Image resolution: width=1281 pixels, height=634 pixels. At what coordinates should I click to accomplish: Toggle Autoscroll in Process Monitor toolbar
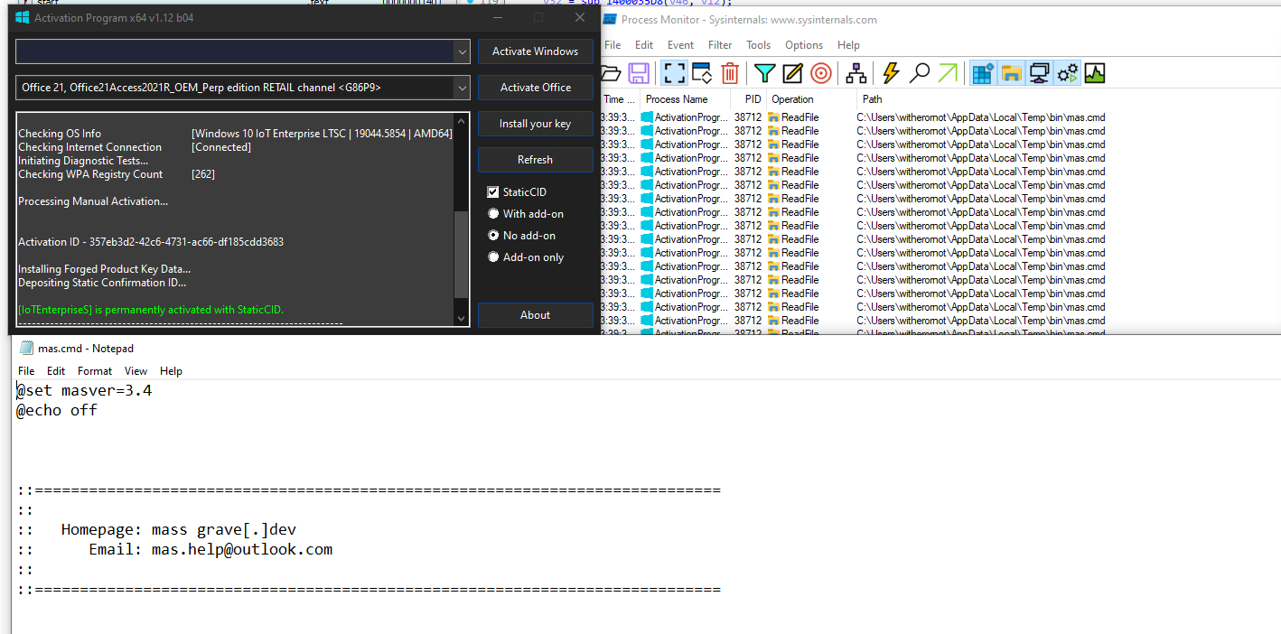pos(702,73)
